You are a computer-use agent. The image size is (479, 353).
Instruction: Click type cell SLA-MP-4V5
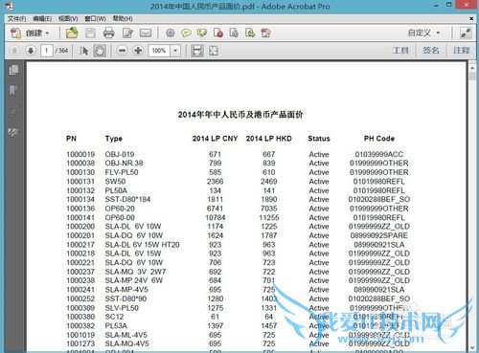pos(126,290)
